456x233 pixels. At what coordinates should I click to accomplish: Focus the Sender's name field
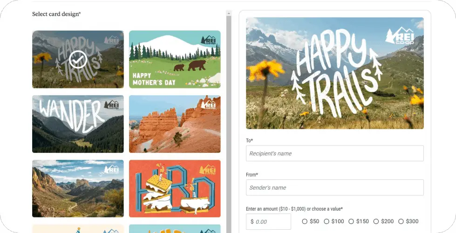[335, 188]
